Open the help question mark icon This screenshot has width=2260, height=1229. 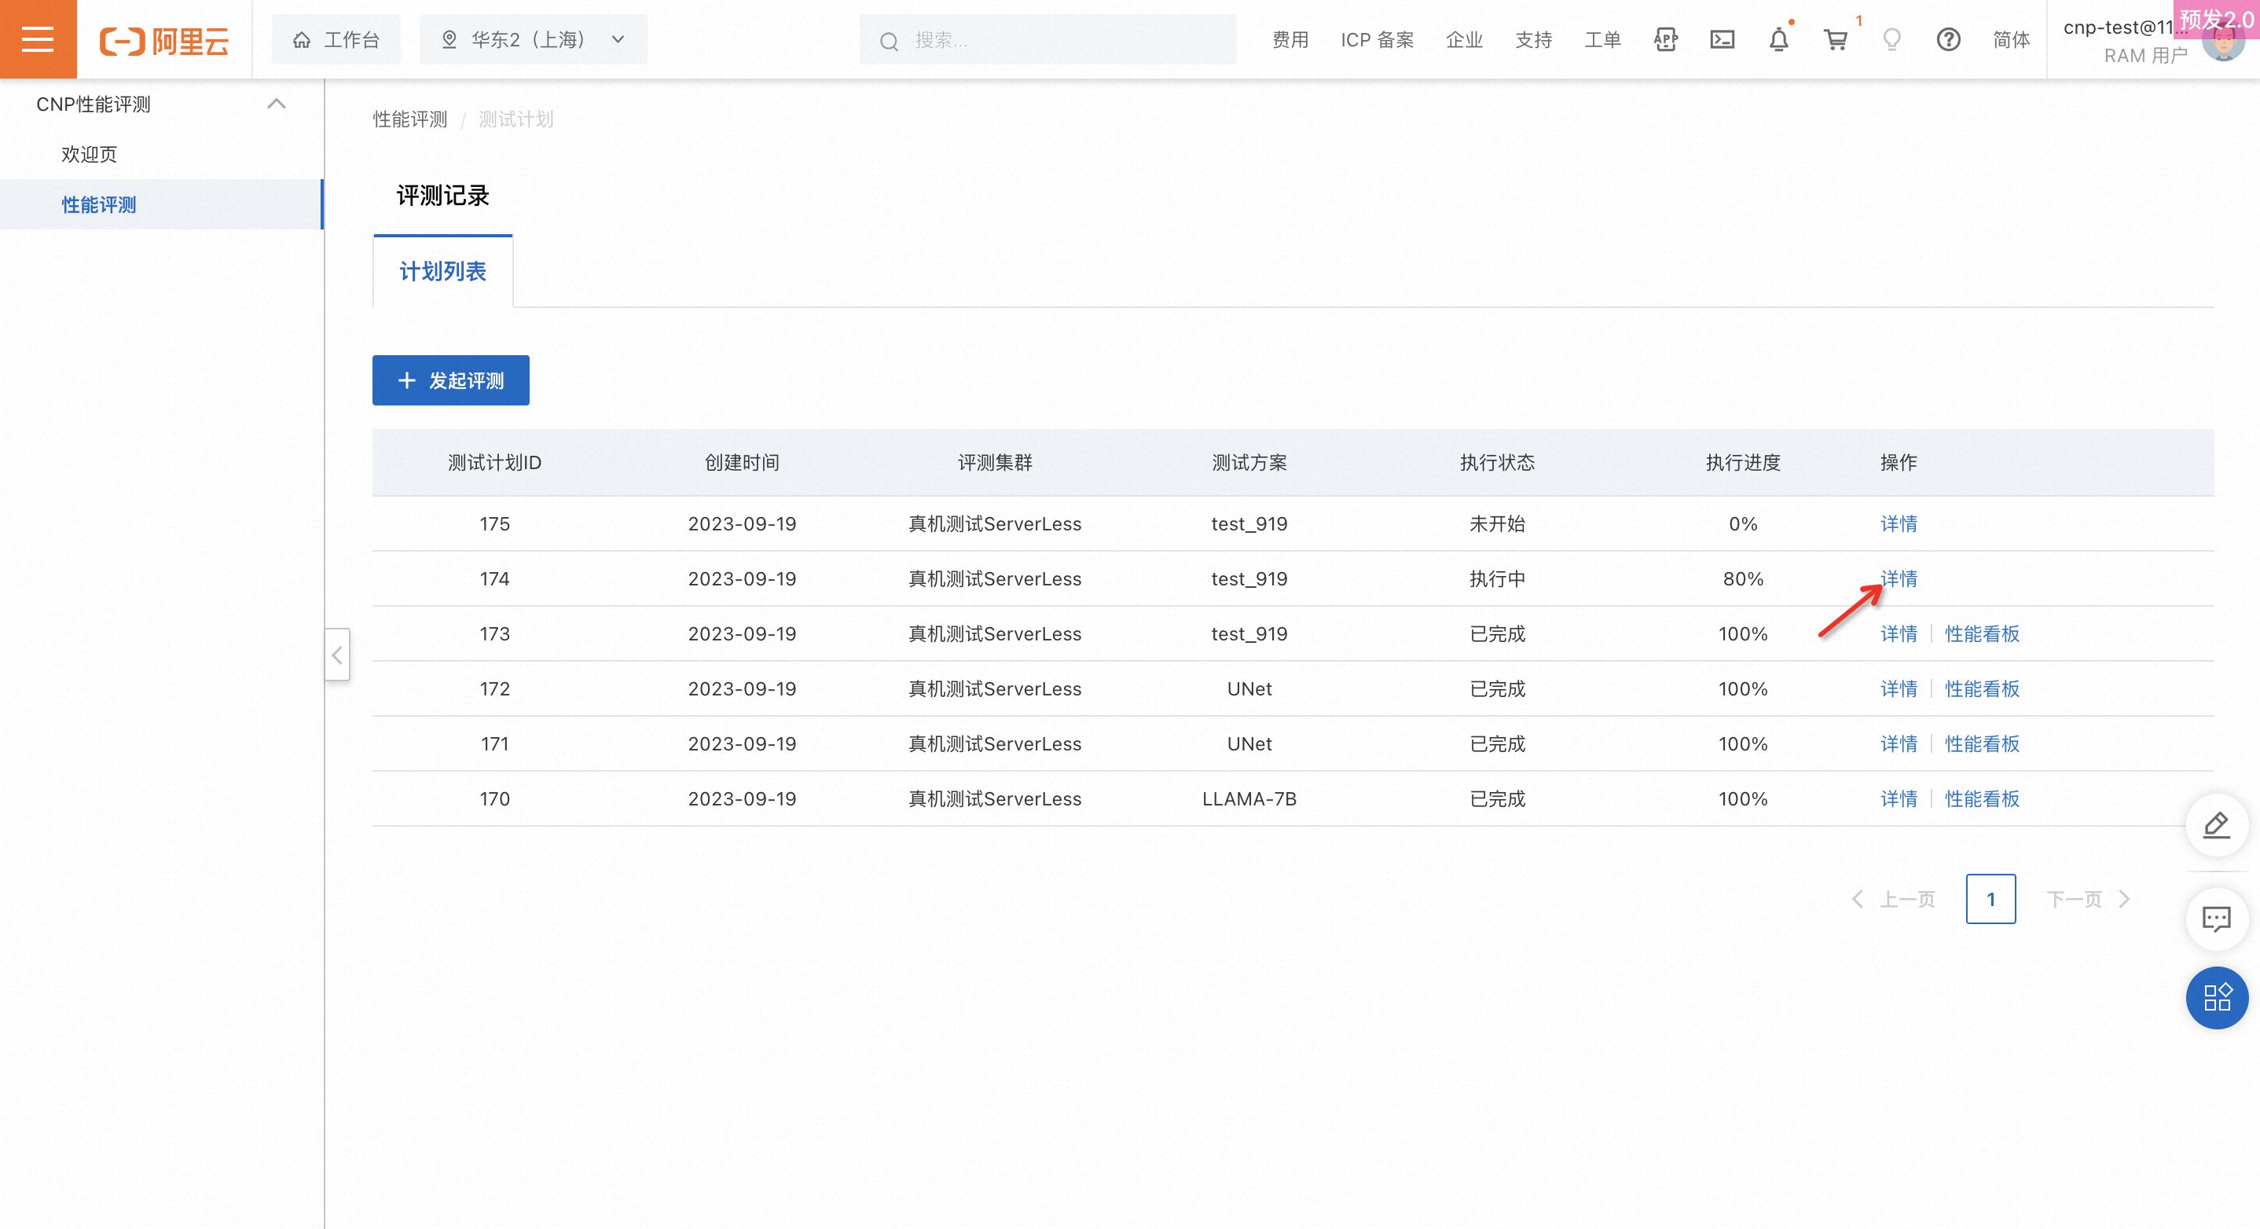[x=1948, y=39]
